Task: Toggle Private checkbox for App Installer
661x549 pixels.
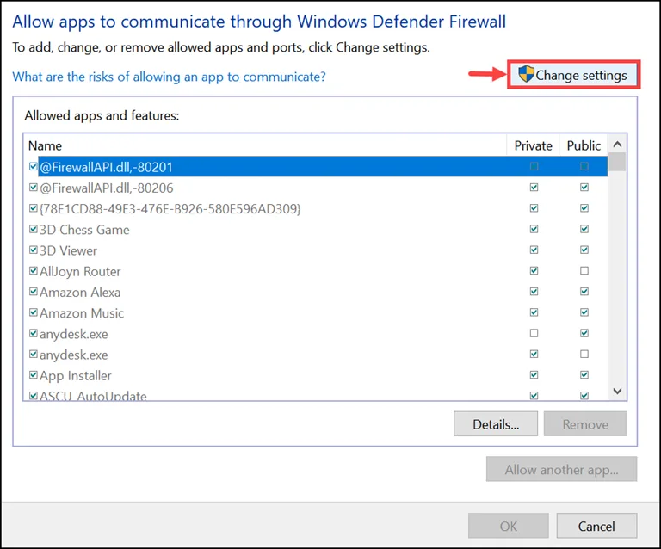Action: click(534, 375)
